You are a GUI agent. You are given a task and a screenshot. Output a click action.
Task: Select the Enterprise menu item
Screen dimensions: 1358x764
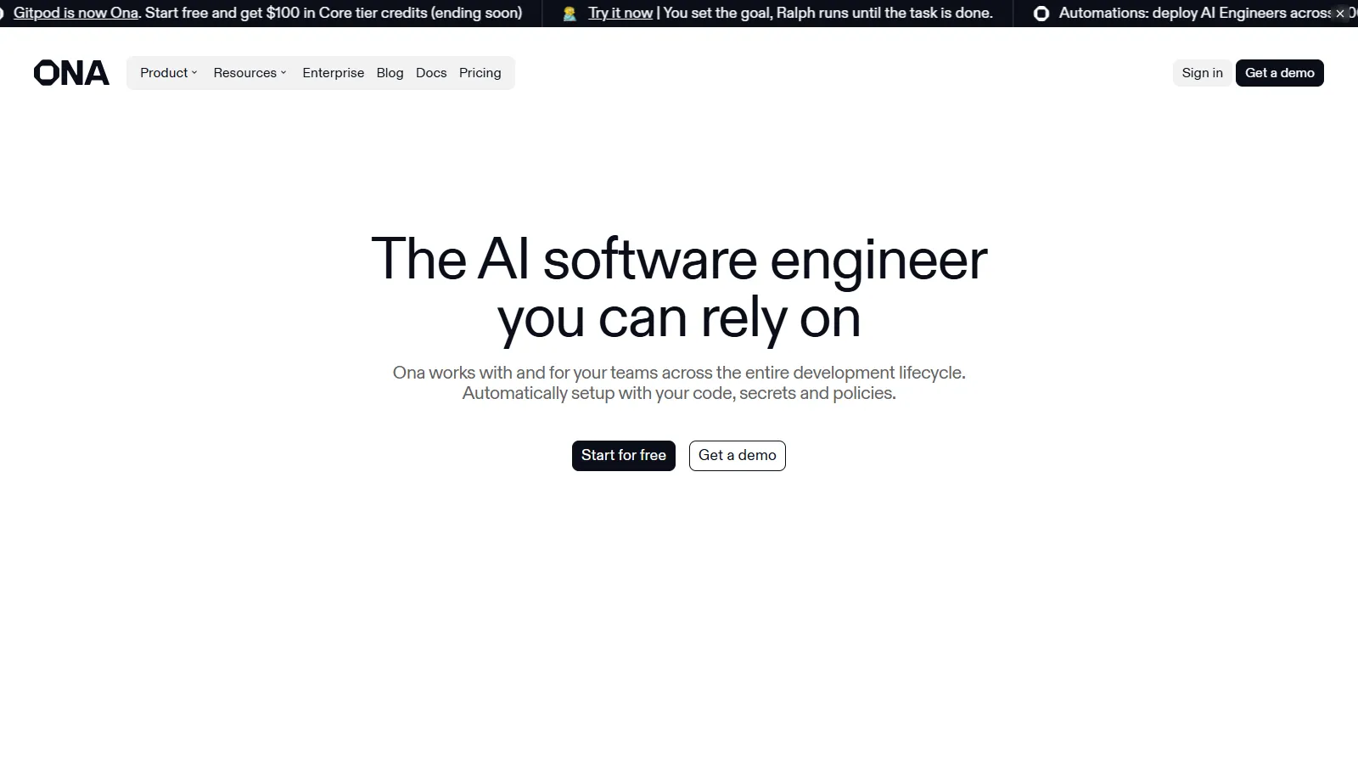point(333,73)
